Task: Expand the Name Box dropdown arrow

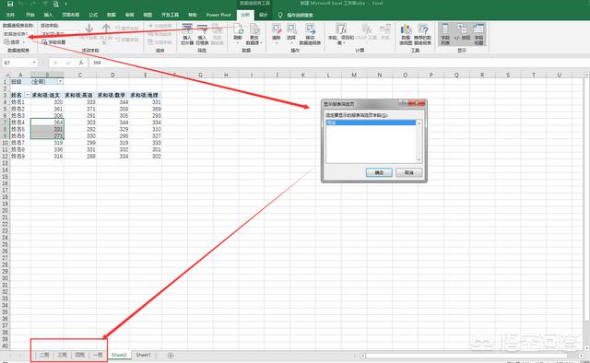Action: [34, 63]
